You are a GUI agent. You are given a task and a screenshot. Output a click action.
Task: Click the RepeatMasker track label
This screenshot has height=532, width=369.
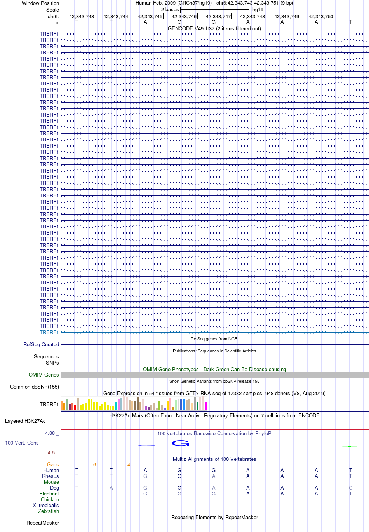click(x=43, y=523)
